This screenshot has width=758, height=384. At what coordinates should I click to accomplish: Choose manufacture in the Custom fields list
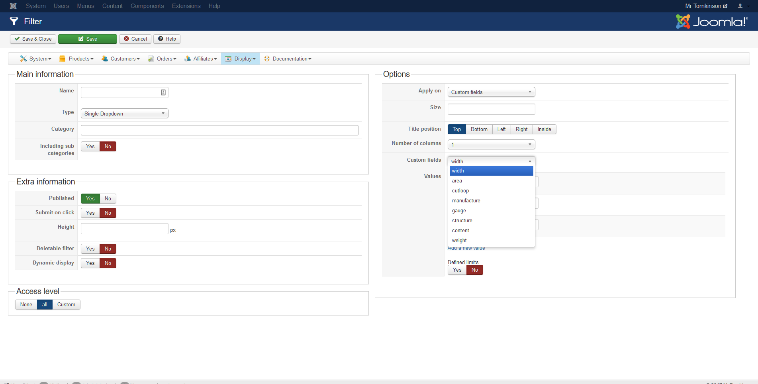point(492,201)
